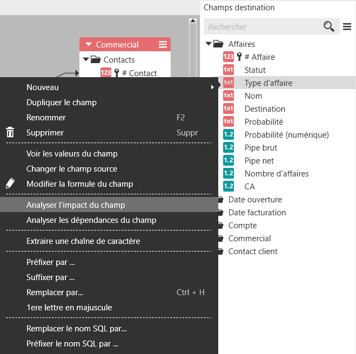Click in the Rechercher search field

click(x=262, y=26)
